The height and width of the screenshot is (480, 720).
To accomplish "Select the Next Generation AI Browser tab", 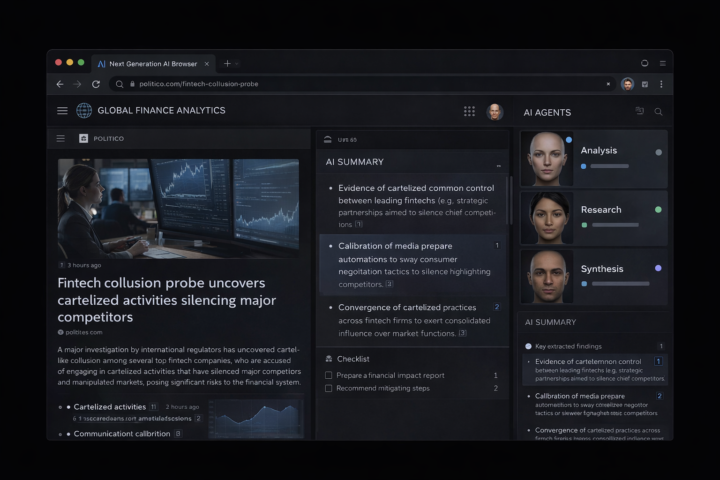I will [152, 63].
